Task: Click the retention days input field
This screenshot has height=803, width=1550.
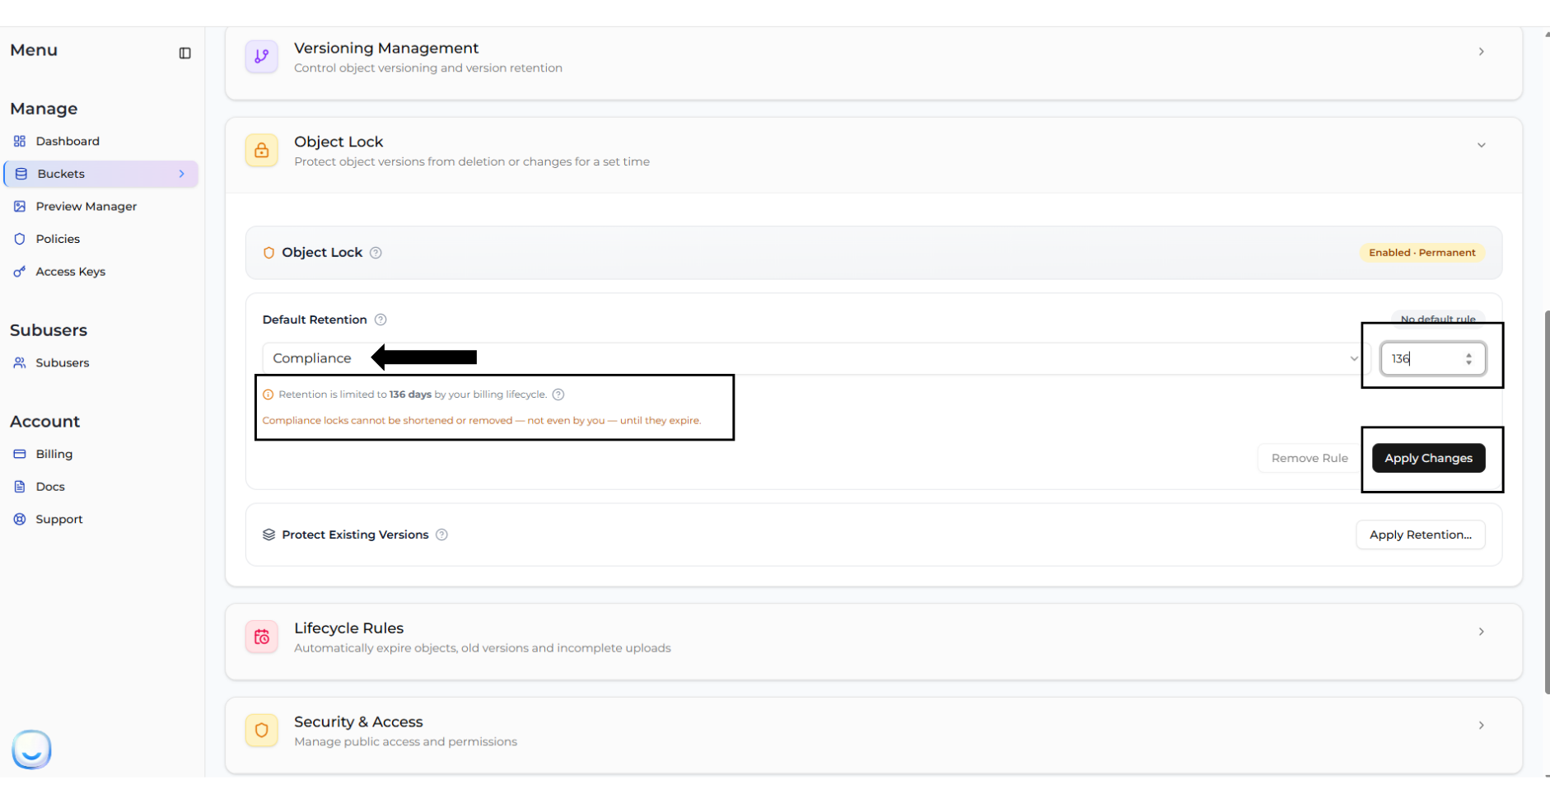Action: pos(1433,359)
